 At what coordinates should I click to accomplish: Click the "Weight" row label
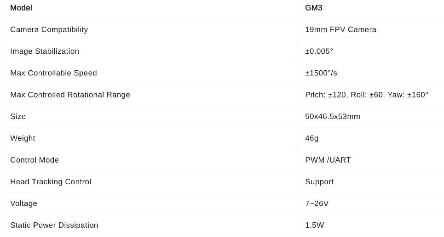click(x=23, y=138)
